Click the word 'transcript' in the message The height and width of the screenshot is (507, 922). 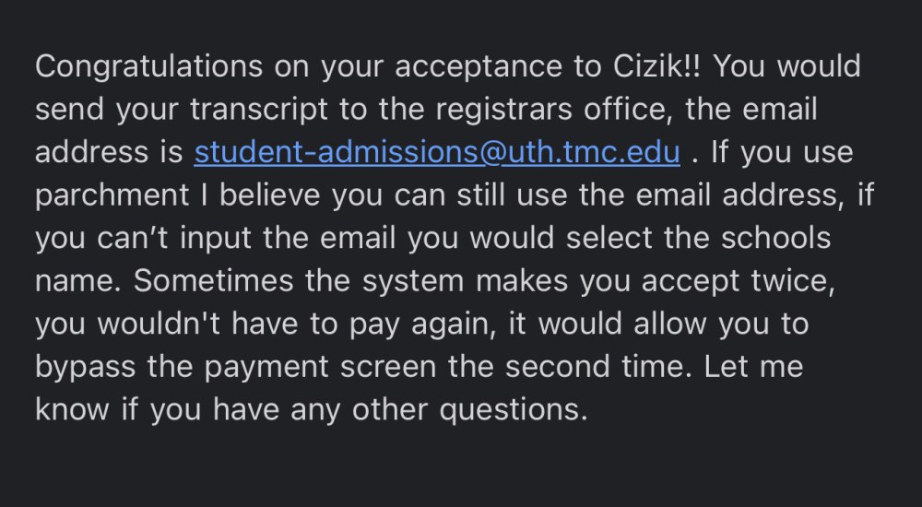(259, 110)
